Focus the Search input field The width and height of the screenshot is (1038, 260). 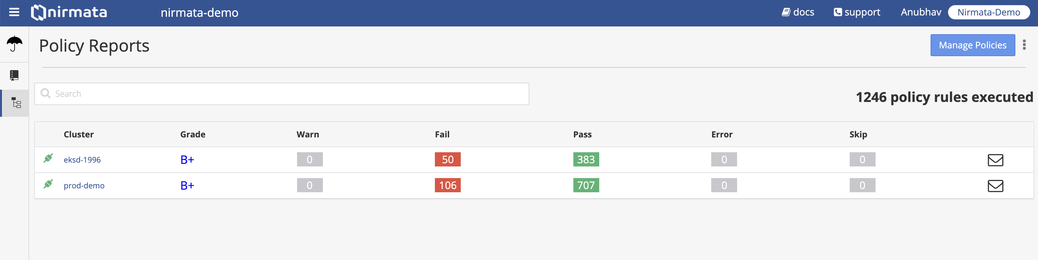(x=282, y=94)
